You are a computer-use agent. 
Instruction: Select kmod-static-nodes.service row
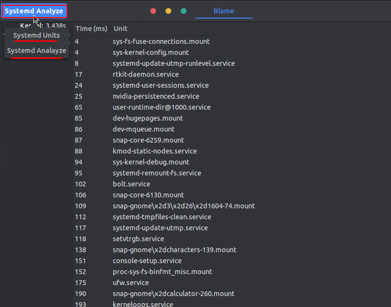point(232,151)
